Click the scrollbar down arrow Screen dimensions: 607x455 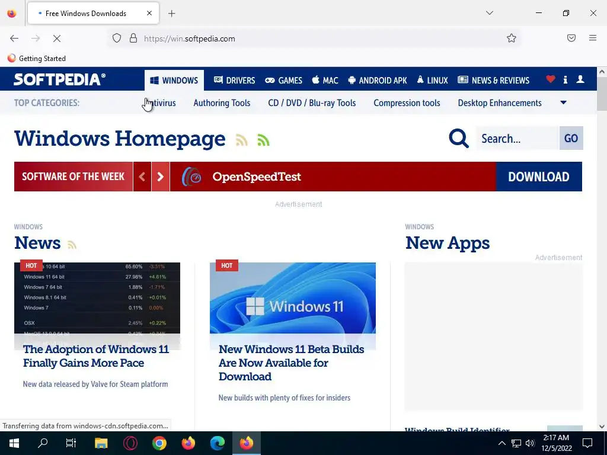[602, 427]
